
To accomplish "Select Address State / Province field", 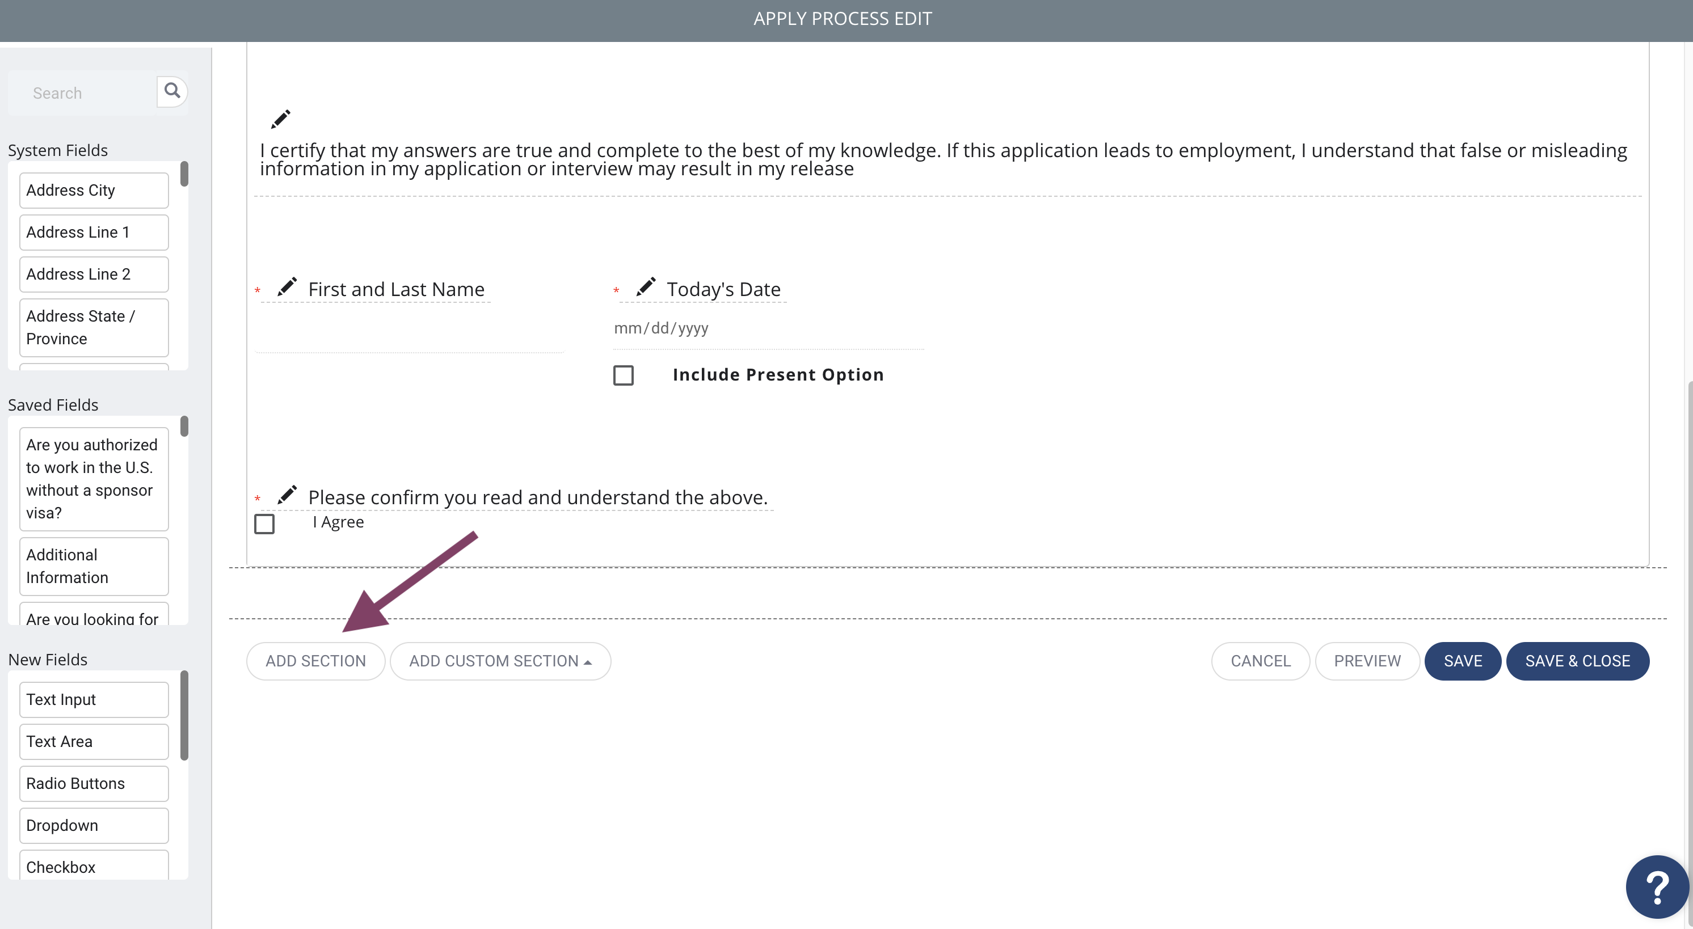I will [x=94, y=328].
